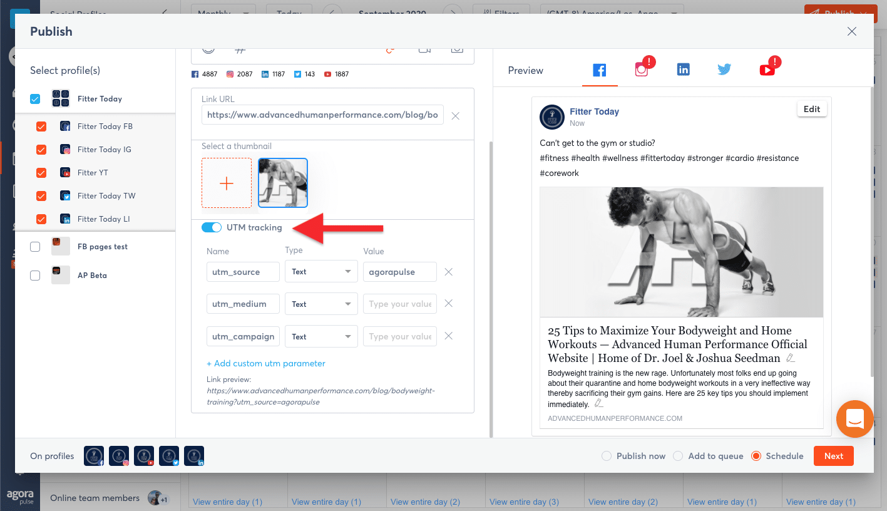Switch preview to LinkedIn tab

tap(684, 70)
